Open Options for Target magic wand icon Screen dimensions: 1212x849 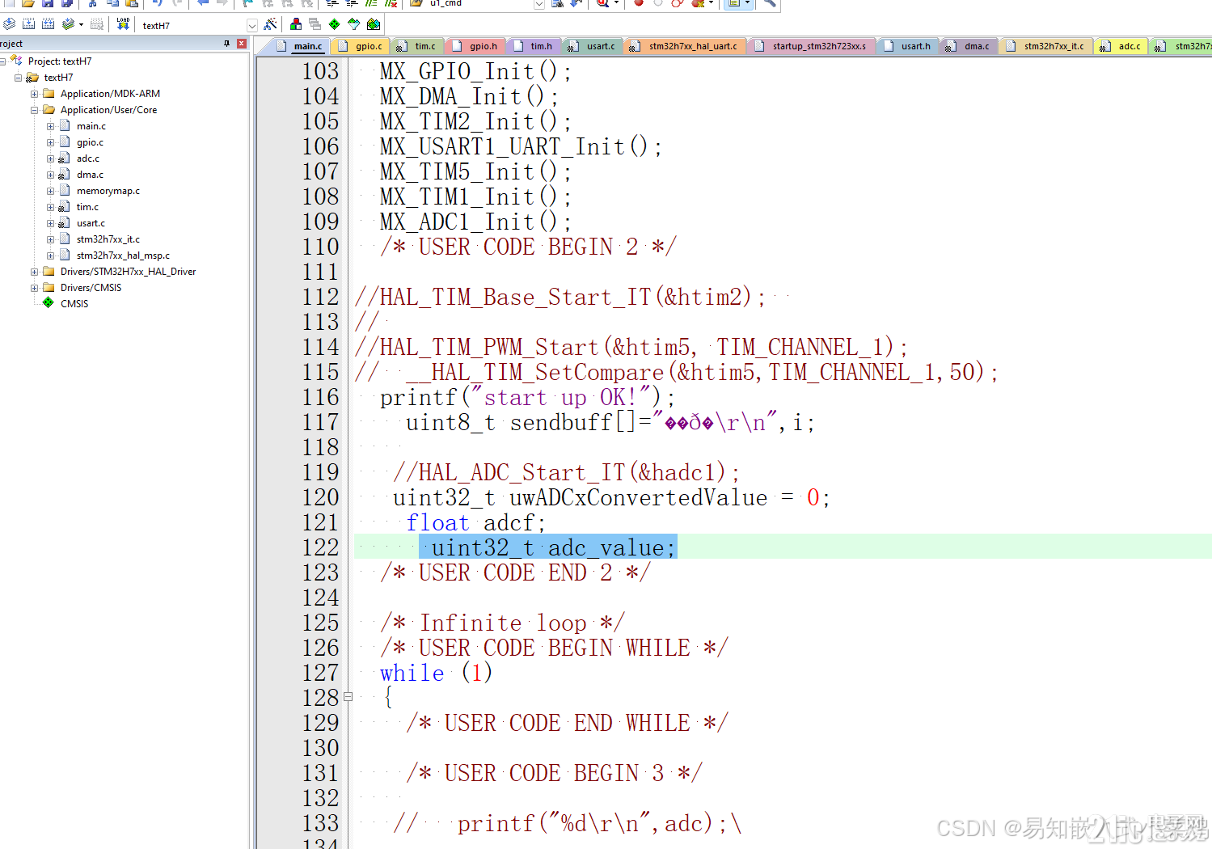click(270, 24)
